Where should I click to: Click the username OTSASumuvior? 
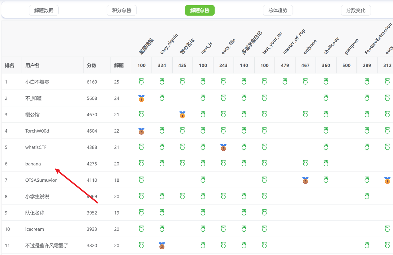(41, 180)
